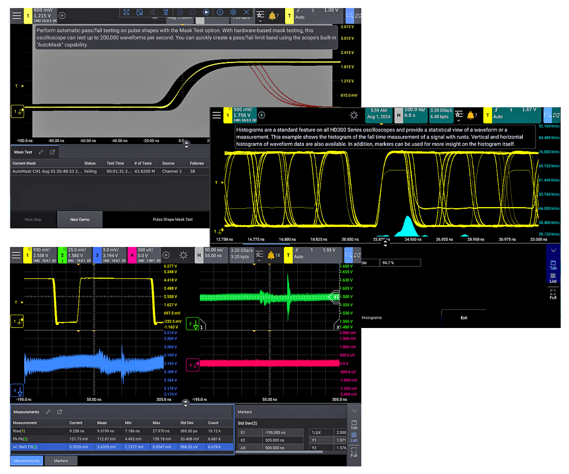Expand the chevron above Tab in bottom sidebar
The width and height of the screenshot is (569, 474).
pos(354,410)
